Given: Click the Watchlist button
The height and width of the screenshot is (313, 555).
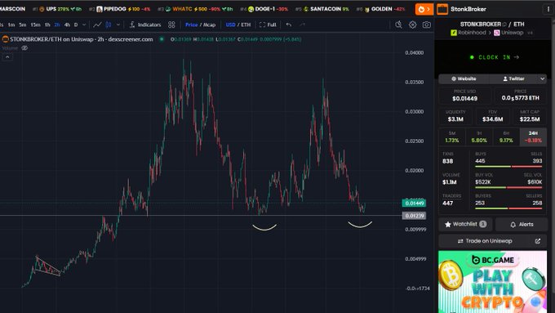Looking at the screenshot, I should pyautogui.click(x=465, y=225).
